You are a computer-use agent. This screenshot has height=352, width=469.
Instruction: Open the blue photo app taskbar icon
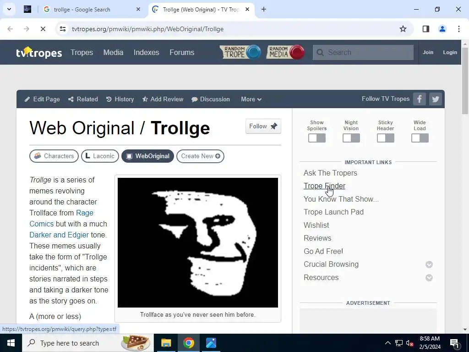point(211,343)
